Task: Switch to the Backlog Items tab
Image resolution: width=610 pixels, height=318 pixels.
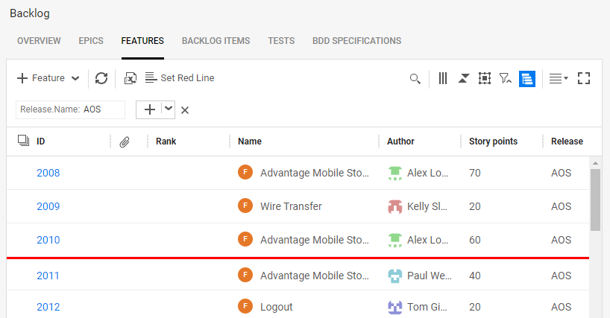Action: [x=216, y=41]
